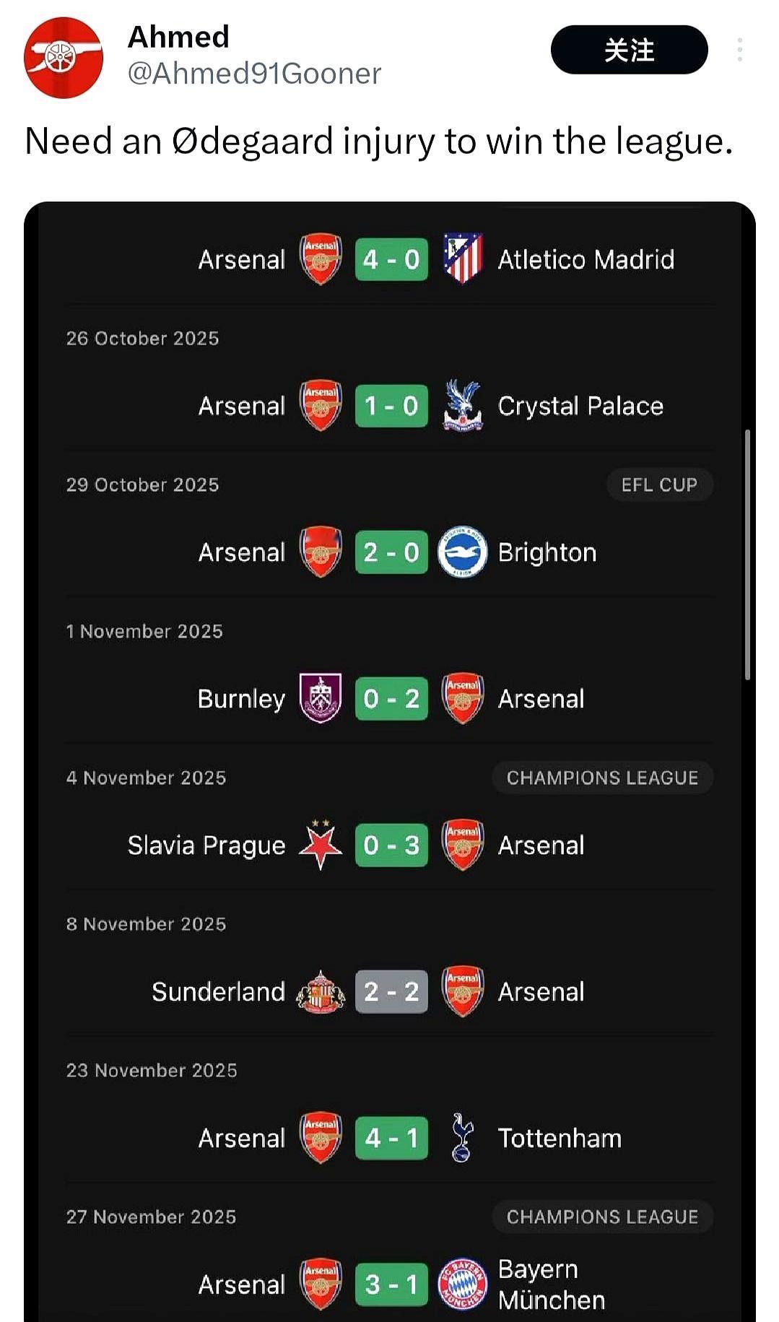Viewport: 779px width, 1322px height.
Task: Select the EFL CUP competition tag
Action: tap(659, 484)
